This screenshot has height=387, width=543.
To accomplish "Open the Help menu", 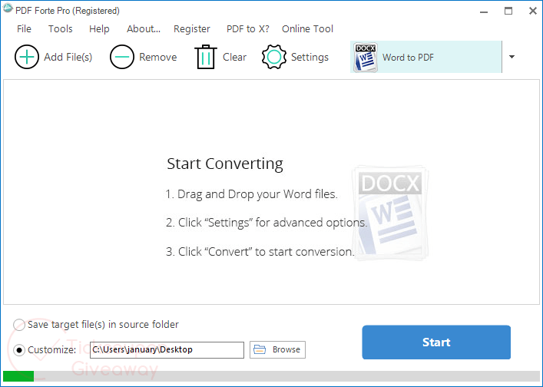I will [x=99, y=28].
